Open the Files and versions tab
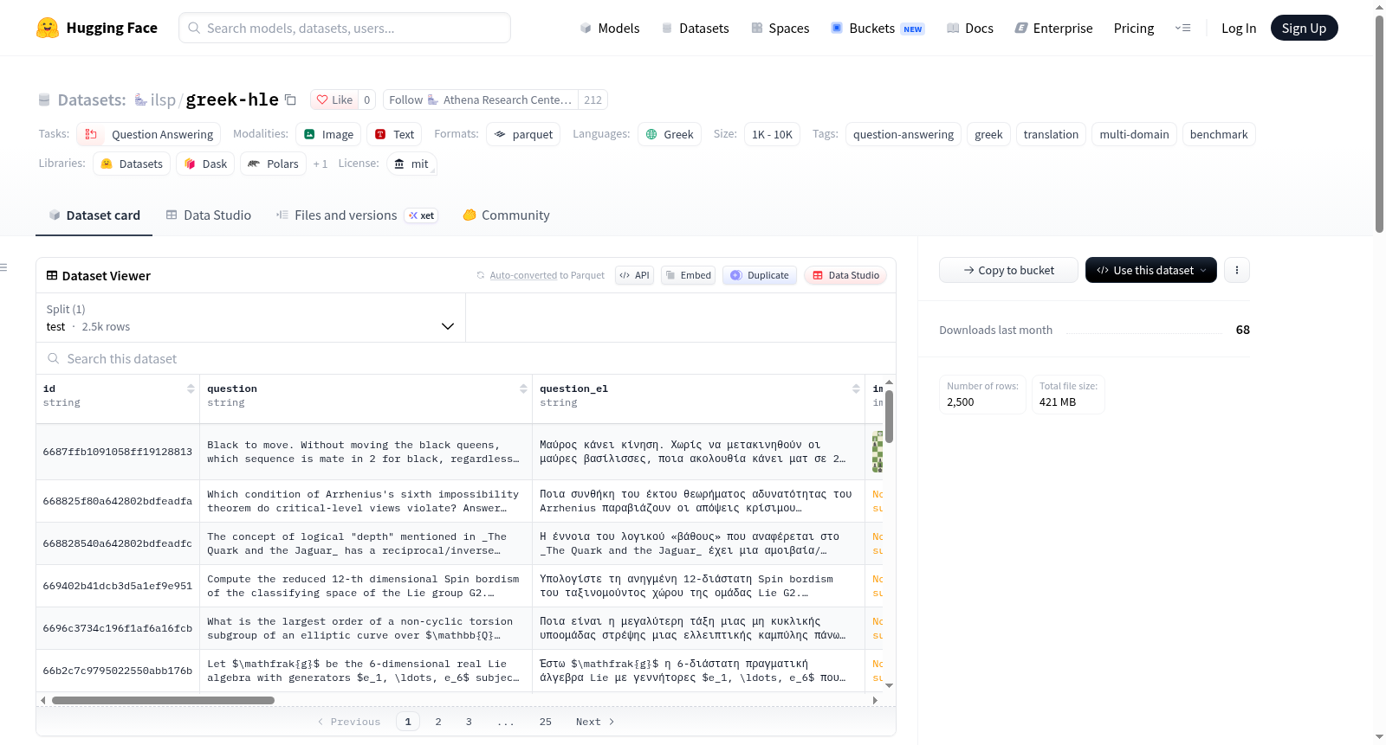Screen dimensions: 1386x745 (x=357, y=215)
